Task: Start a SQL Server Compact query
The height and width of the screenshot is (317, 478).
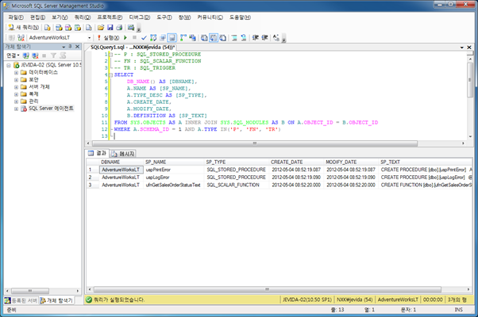Action: tap(89, 28)
